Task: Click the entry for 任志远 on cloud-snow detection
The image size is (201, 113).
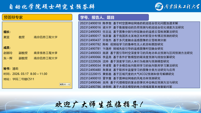Action: click(x=129, y=32)
